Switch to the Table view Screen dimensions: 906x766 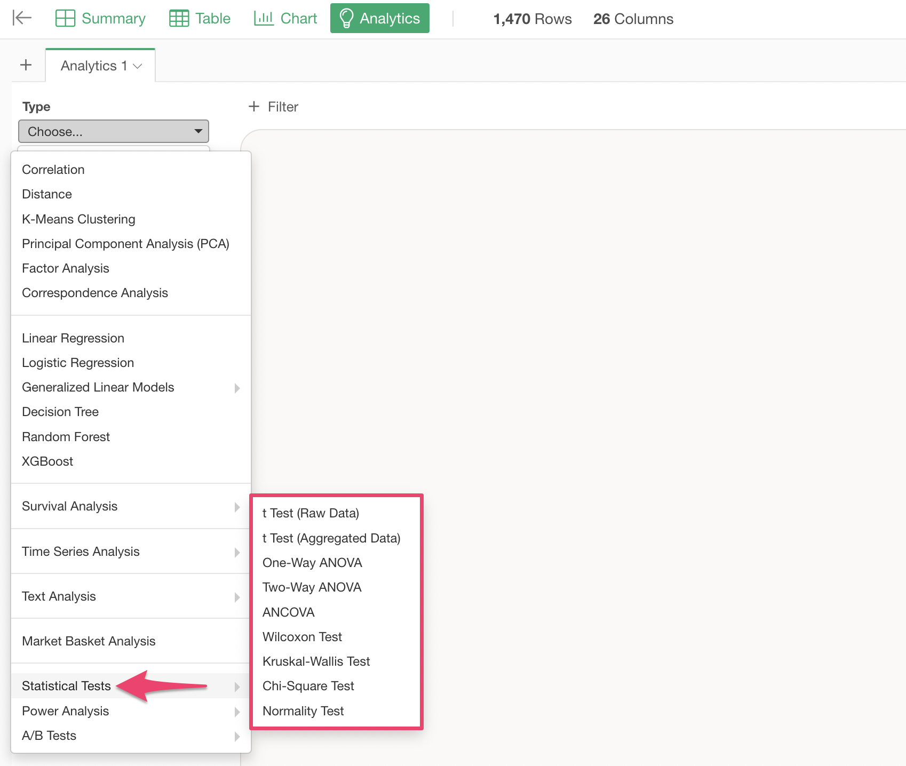tap(200, 18)
